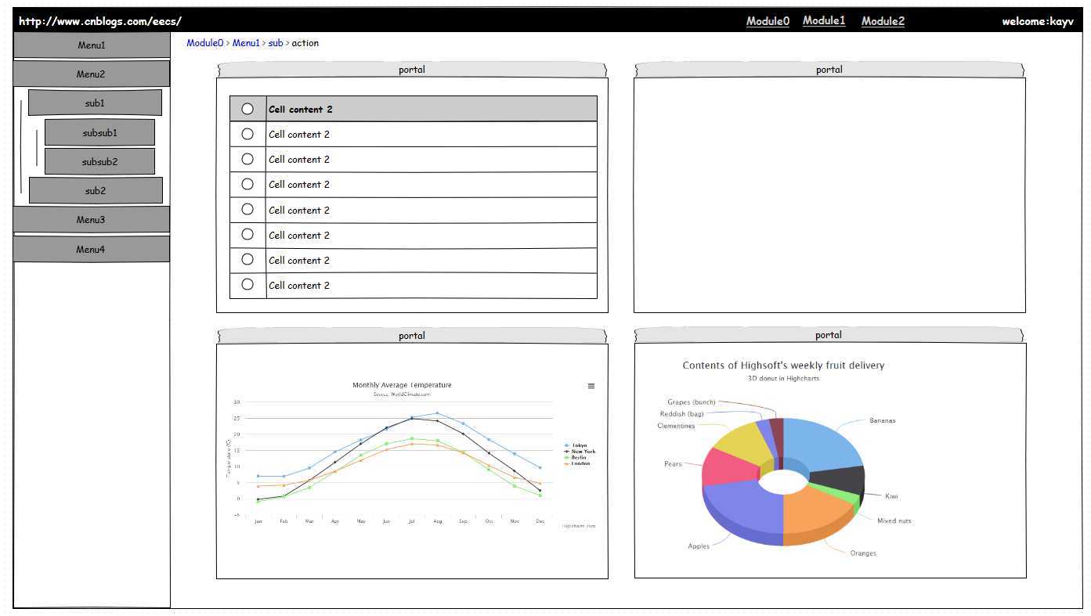Click the 'Monthly Average Temperature' chart title
This screenshot has height=616, width=1091.
[x=402, y=385]
